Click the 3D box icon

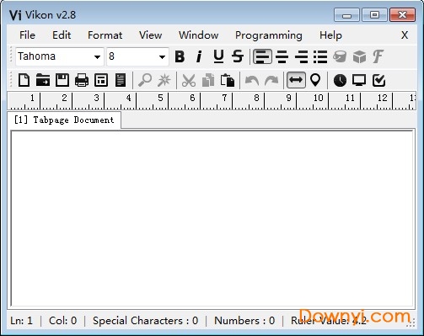tap(359, 56)
